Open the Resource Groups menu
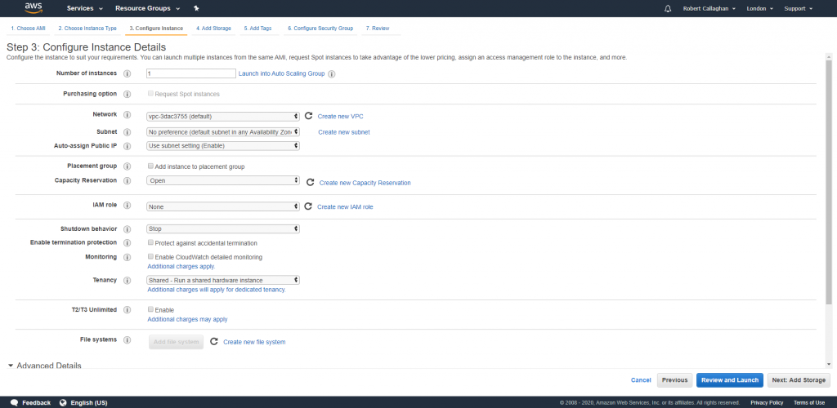This screenshot has width=837, height=408. click(x=148, y=8)
